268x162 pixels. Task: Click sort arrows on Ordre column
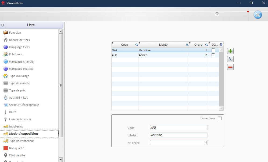click(190, 43)
